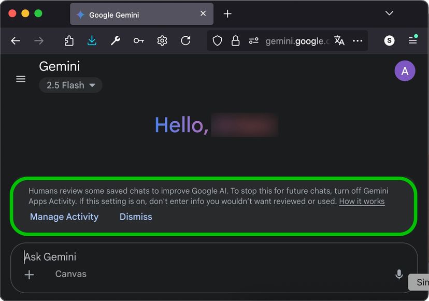Image resolution: width=429 pixels, height=301 pixels.
Task: Open the password manager key icon
Action: (x=138, y=40)
